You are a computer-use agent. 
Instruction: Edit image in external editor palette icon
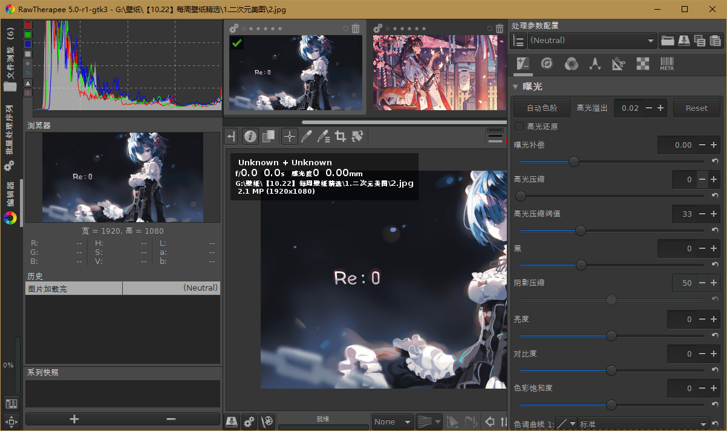click(267, 422)
